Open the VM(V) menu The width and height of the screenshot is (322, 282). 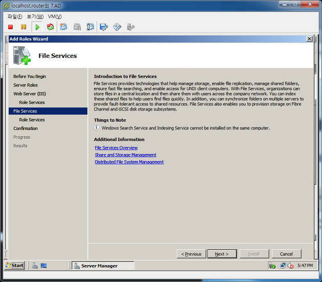pos(55,16)
